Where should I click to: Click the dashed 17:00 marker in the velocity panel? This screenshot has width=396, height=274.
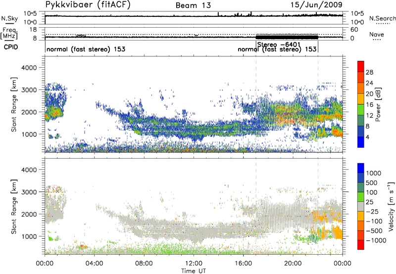256,206
